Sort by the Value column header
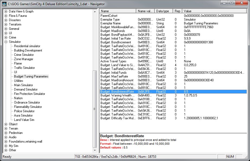Image resolution: width=250 pixels, height=161 pixels. 214,11
